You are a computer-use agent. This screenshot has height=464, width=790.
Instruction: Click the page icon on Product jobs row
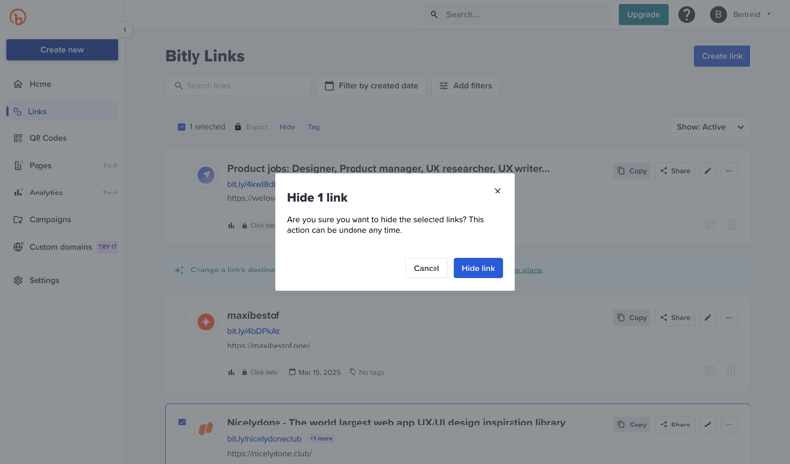coord(731,225)
